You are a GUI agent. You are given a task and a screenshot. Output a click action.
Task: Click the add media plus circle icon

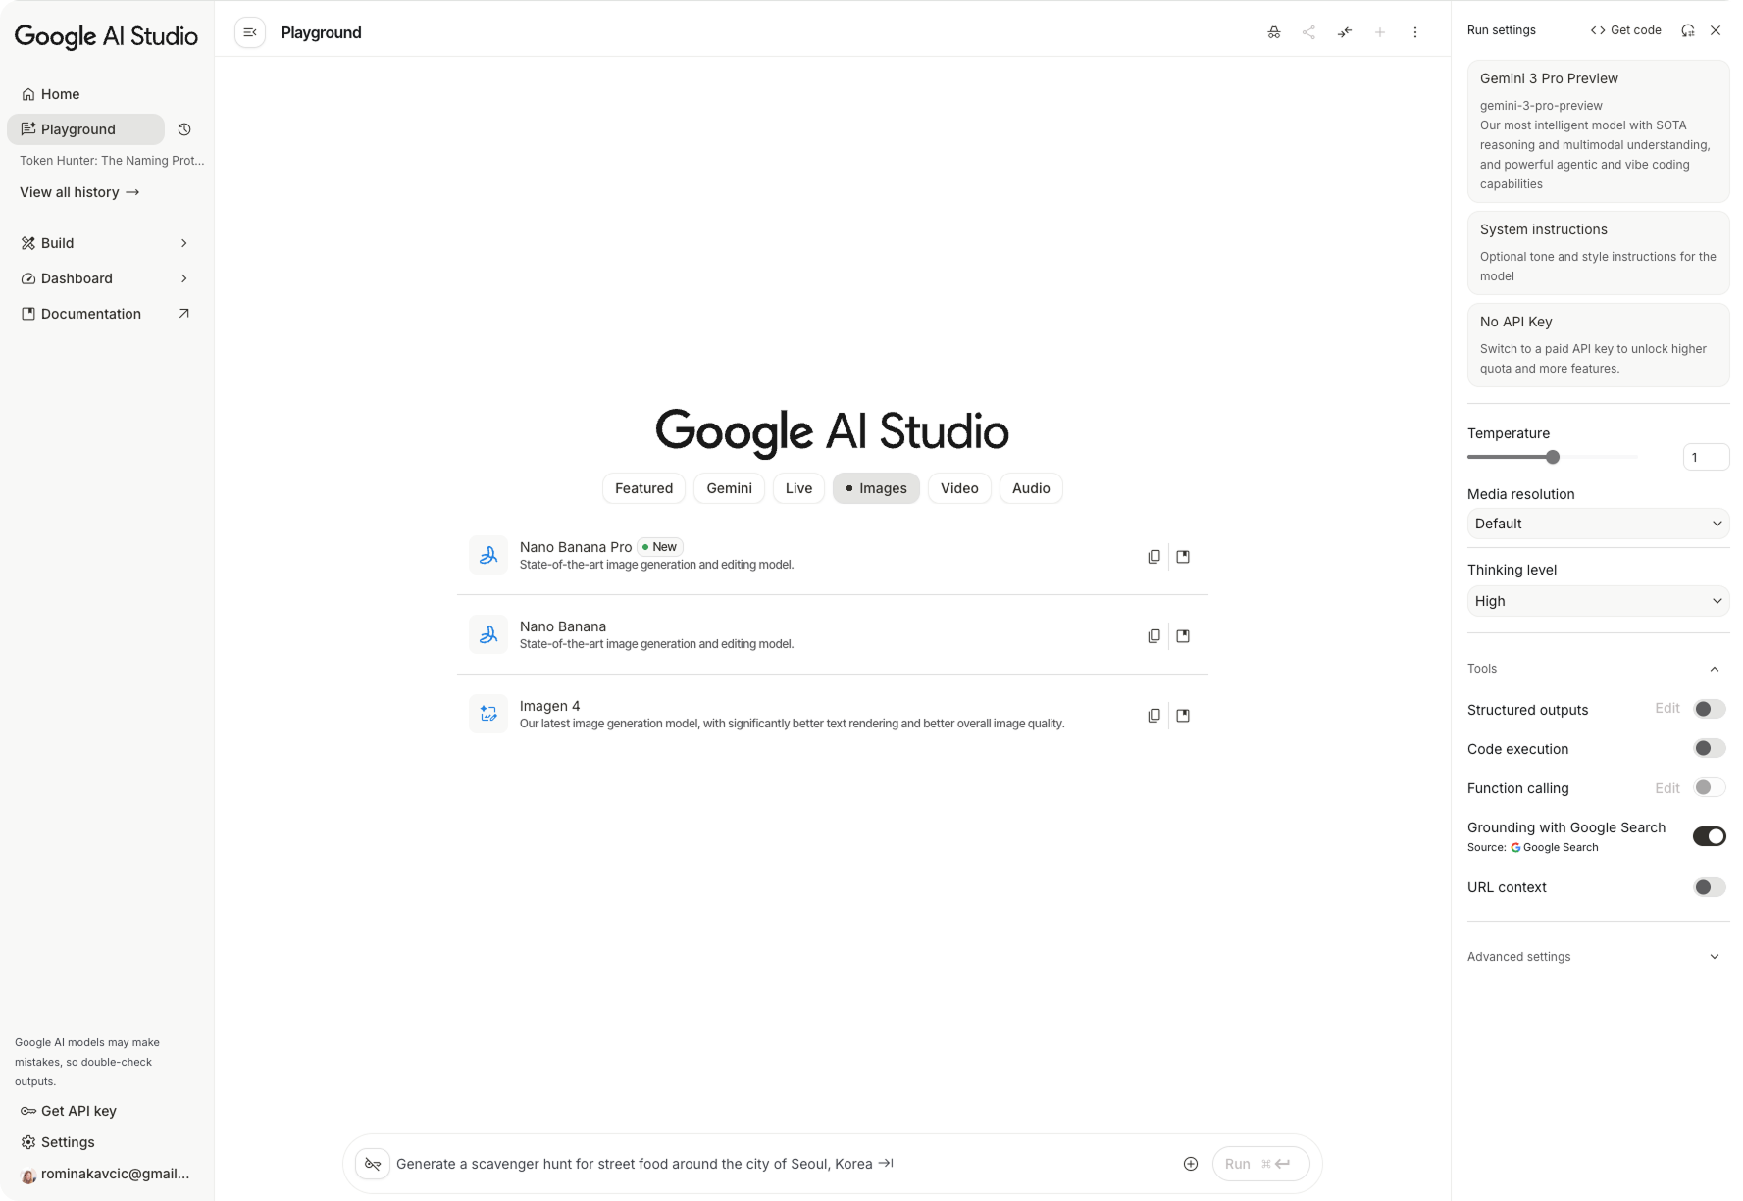tap(1191, 1164)
